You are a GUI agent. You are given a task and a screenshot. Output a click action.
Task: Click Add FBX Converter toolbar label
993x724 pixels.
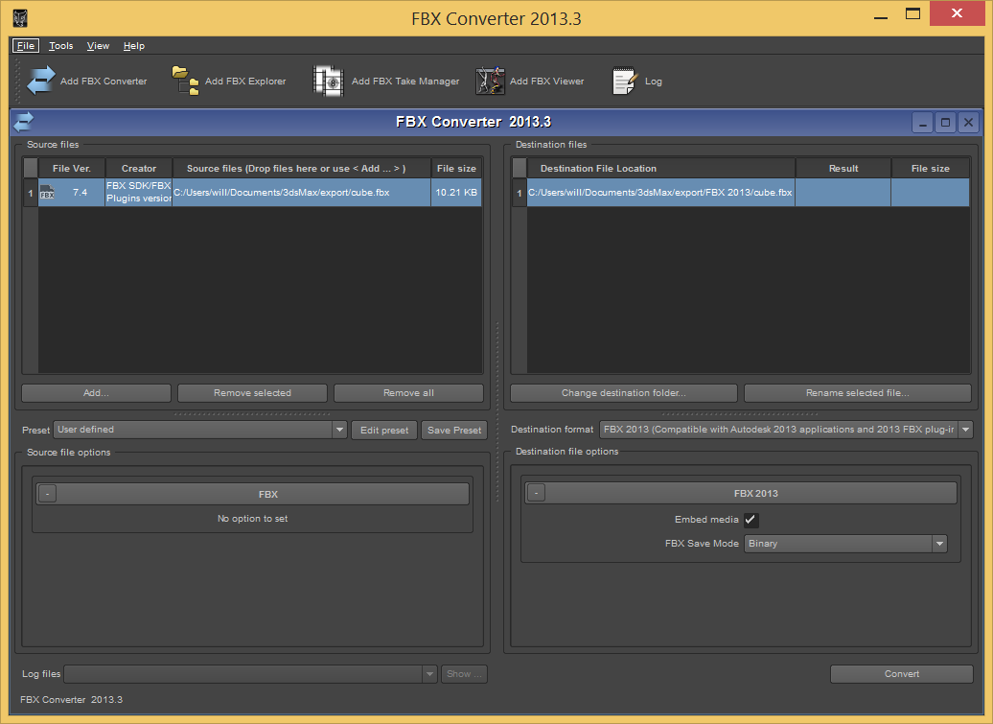tap(104, 82)
